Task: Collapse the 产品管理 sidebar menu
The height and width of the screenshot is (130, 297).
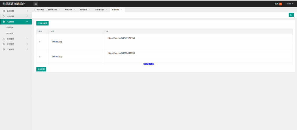Action: 16,22
